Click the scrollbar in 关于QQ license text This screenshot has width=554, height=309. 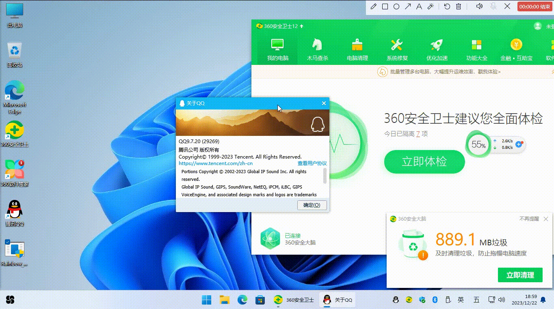point(325,176)
